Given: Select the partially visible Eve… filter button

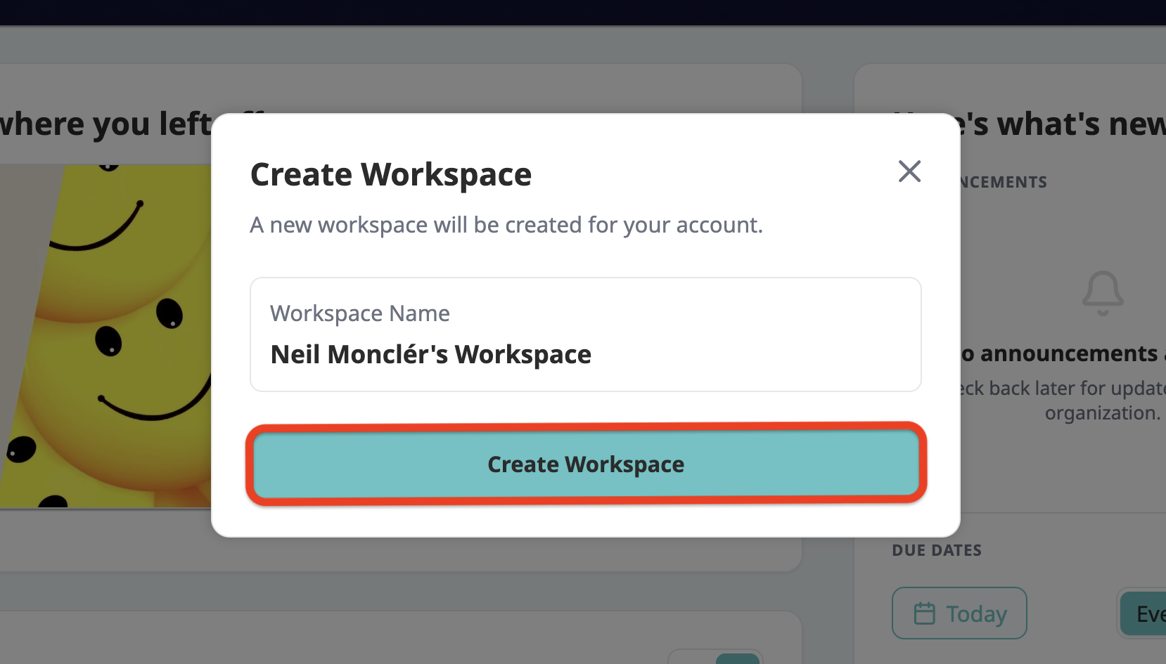Looking at the screenshot, I should point(1143,613).
